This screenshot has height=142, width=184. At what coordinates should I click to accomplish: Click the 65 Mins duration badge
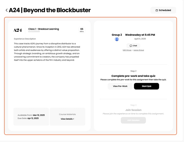pyautogui.click(x=82, y=30)
